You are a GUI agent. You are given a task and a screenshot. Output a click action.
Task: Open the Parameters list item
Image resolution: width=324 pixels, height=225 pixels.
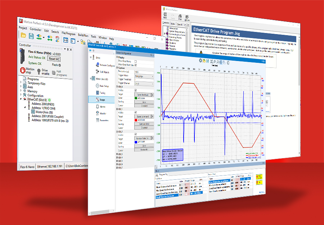tap(102, 120)
